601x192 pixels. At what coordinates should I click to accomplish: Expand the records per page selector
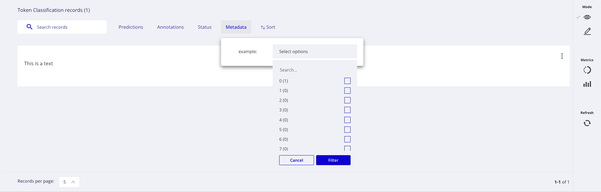(x=69, y=182)
